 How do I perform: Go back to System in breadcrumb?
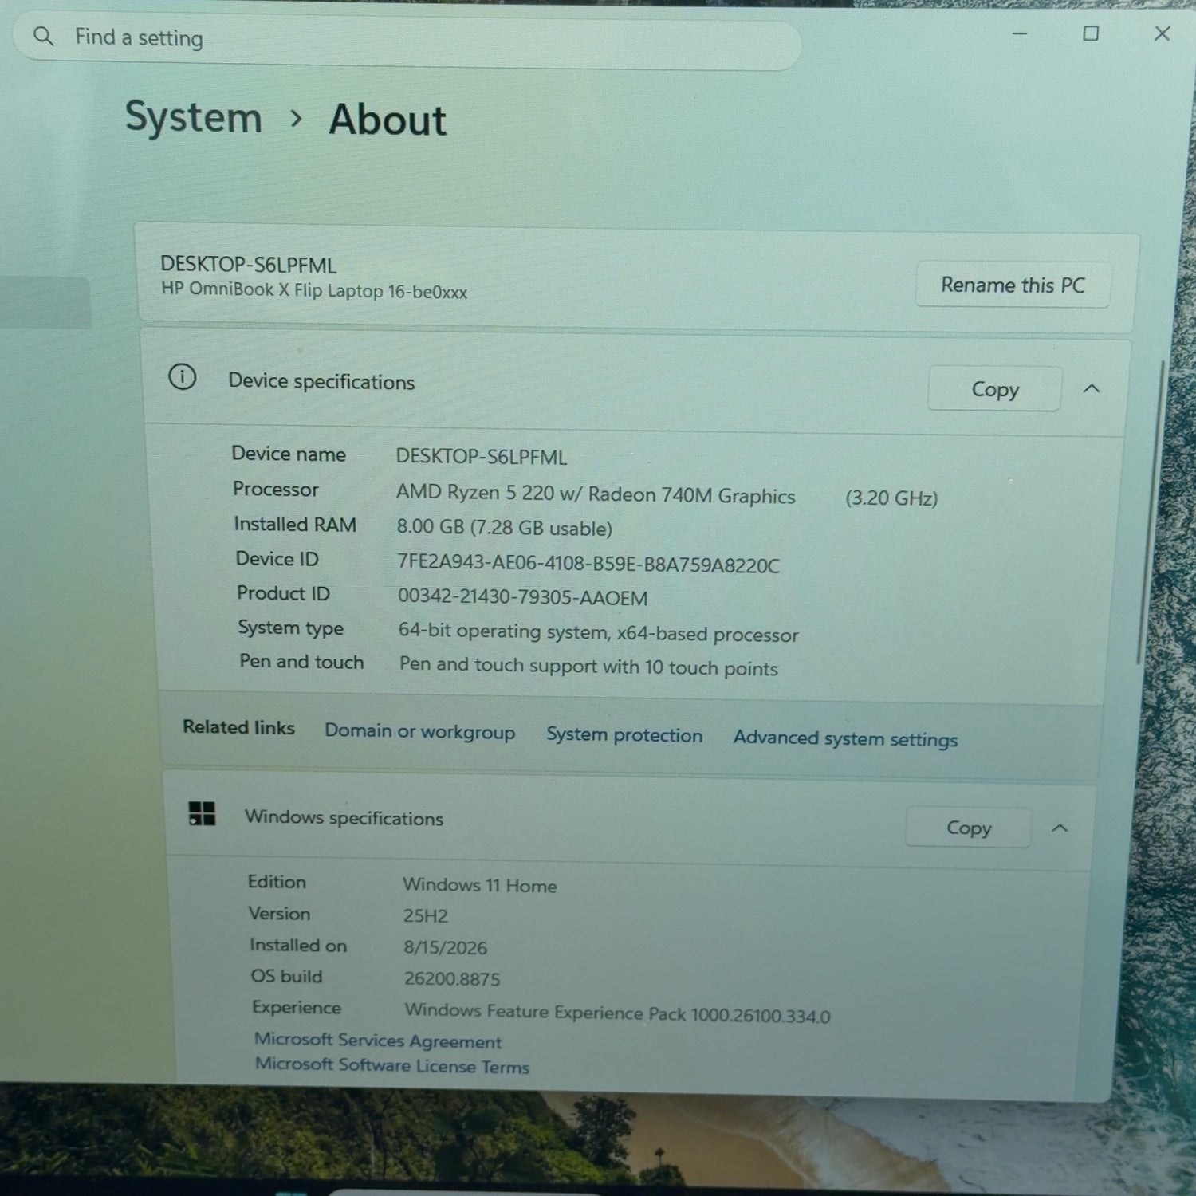pyautogui.click(x=194, y=118)
